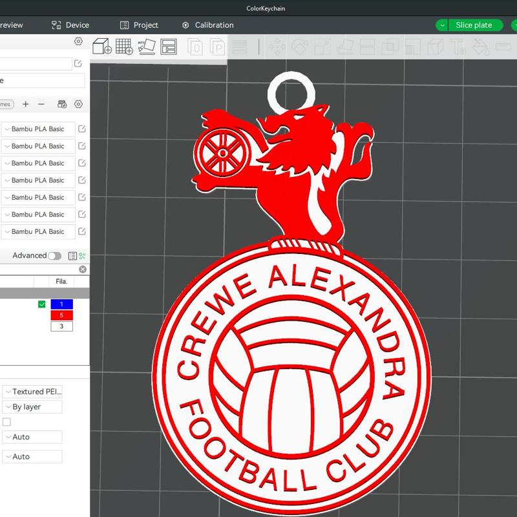Screen dimensions: 517x517
Task: Open the lower Auto dropdown
Action: tap(32, 457)
